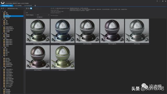Viewport: 167px width, 94px height.
Task: Click the help question mark icon
Action: [157, 1]
